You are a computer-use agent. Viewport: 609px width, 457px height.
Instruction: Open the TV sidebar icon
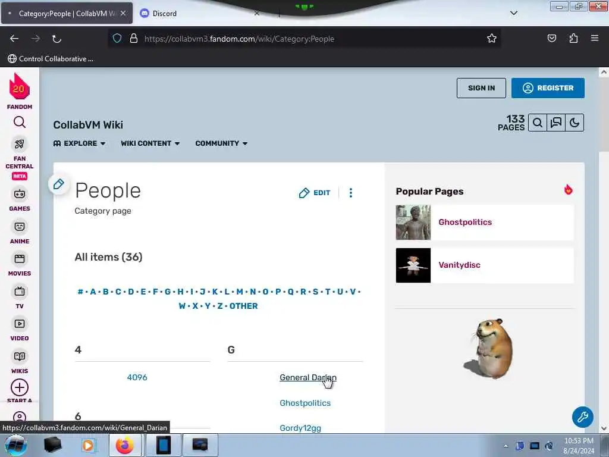tap(20, 292)
